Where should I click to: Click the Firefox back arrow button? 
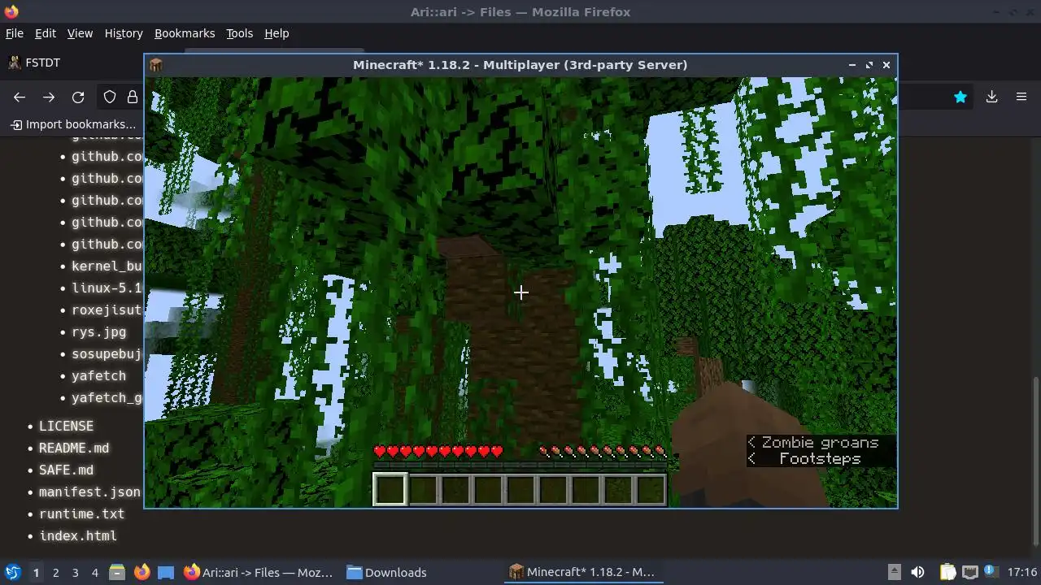click(x=20, y=97)
